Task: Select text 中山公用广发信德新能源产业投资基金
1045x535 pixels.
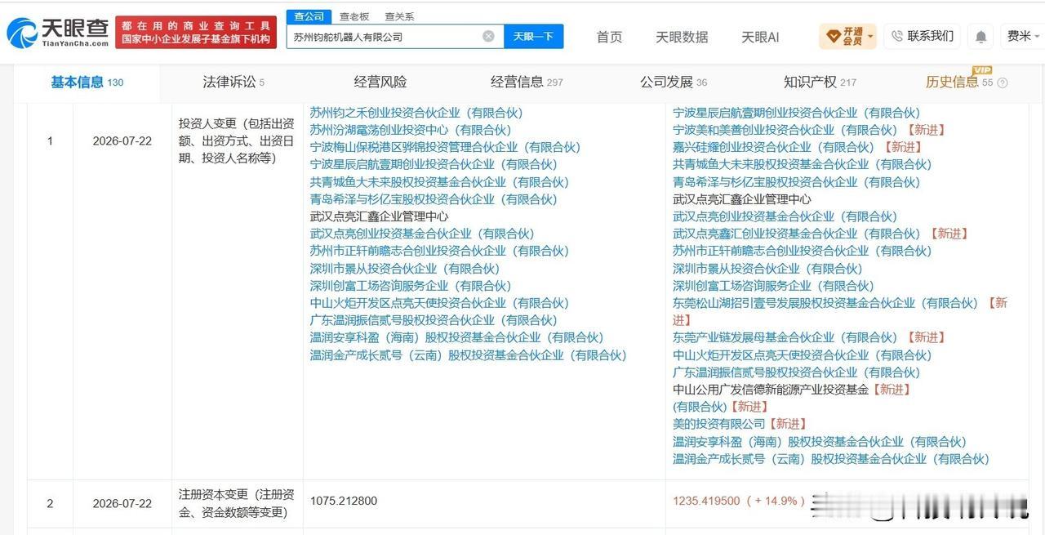Action: [771, 390]
